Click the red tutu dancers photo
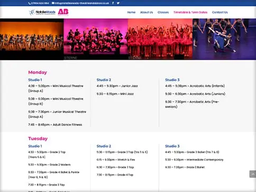The width and height of the screenshot is (256, 192). pyautogui.click(x=160, y=39)
